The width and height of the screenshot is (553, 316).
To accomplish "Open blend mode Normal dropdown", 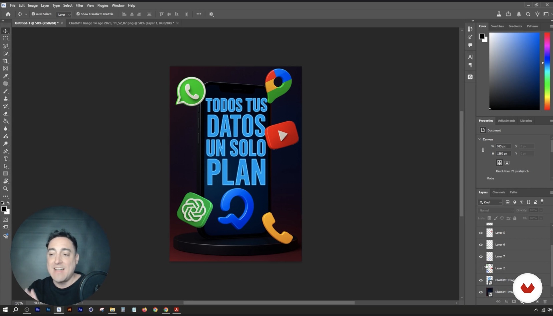I will 496,210.
